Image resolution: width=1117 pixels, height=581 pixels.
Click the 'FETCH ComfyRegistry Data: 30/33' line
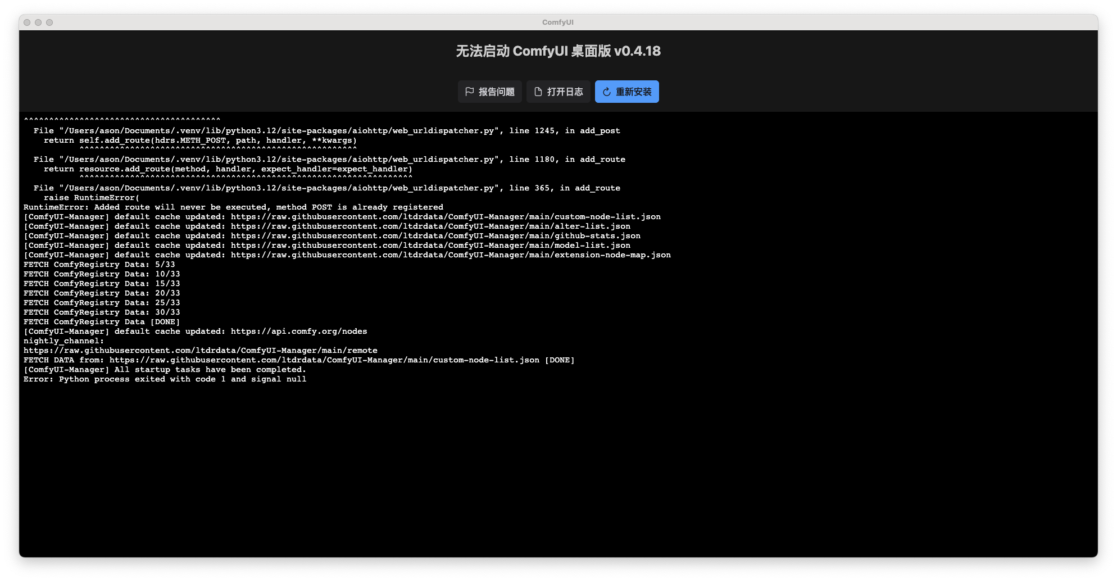[102, 312]
